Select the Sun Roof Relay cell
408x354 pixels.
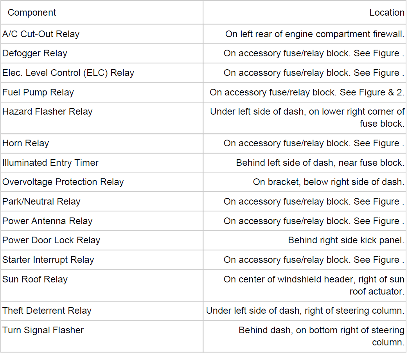[x=35, y=280]
